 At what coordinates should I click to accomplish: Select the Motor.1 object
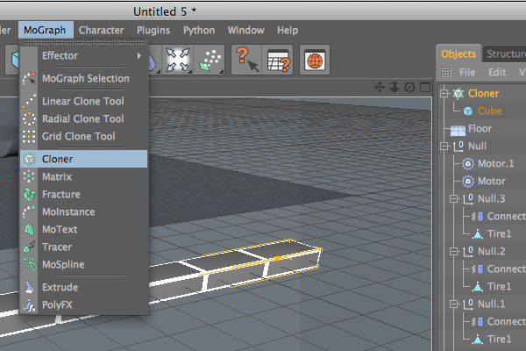(496, 163)
